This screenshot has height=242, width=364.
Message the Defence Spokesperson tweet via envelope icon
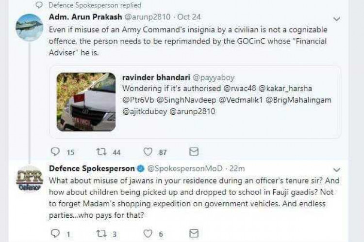tap(194, 234)
